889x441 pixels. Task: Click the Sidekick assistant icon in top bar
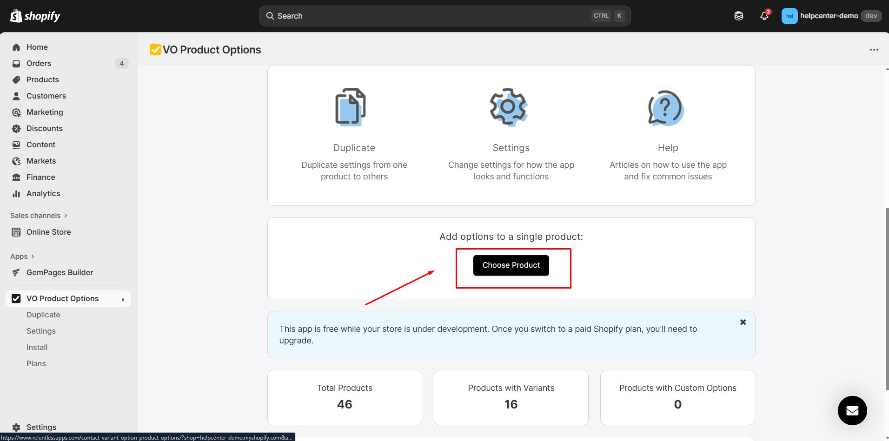[x=738, y=16]
